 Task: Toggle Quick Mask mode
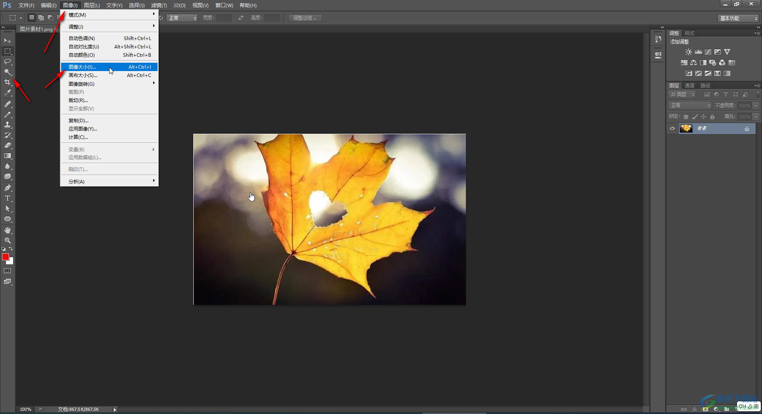[8, 271]
